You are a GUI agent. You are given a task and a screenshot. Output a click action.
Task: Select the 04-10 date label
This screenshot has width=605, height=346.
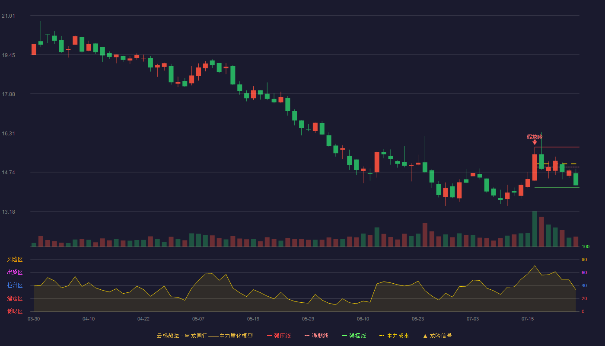coord(89,319)
